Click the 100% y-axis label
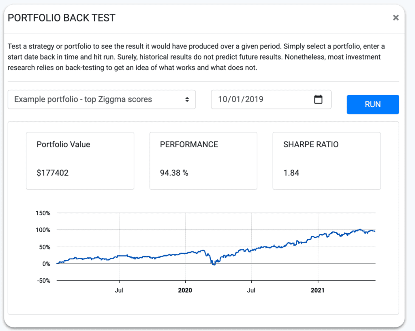The height and width of the screenshot is (331, 415). [43, 230]
